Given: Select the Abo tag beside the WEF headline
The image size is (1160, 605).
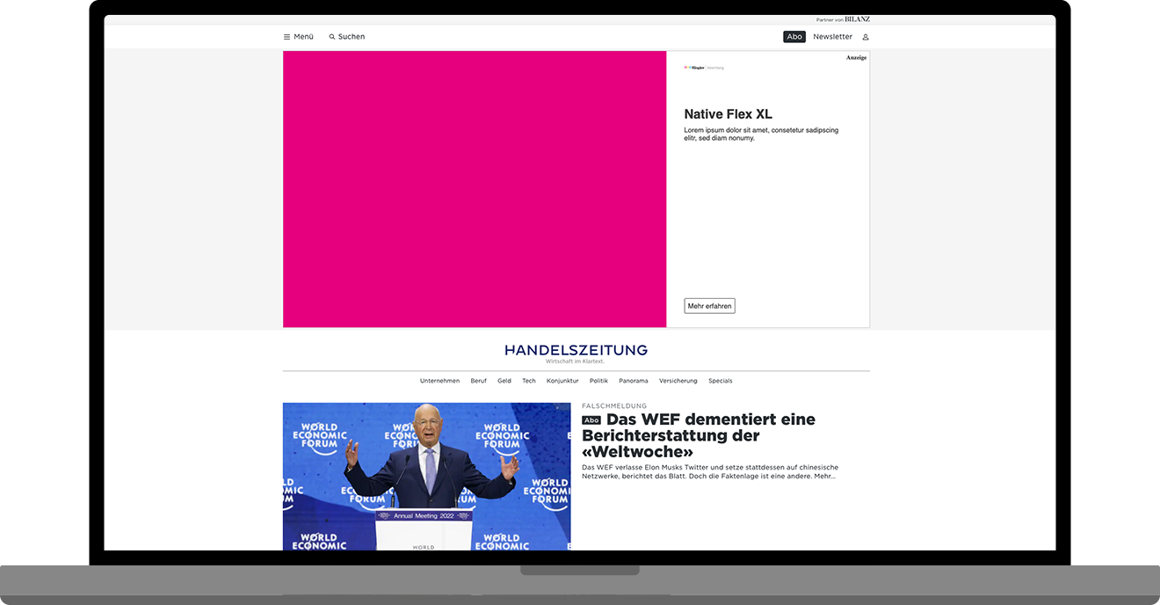Looking at the screenshot, I should 591,420.
